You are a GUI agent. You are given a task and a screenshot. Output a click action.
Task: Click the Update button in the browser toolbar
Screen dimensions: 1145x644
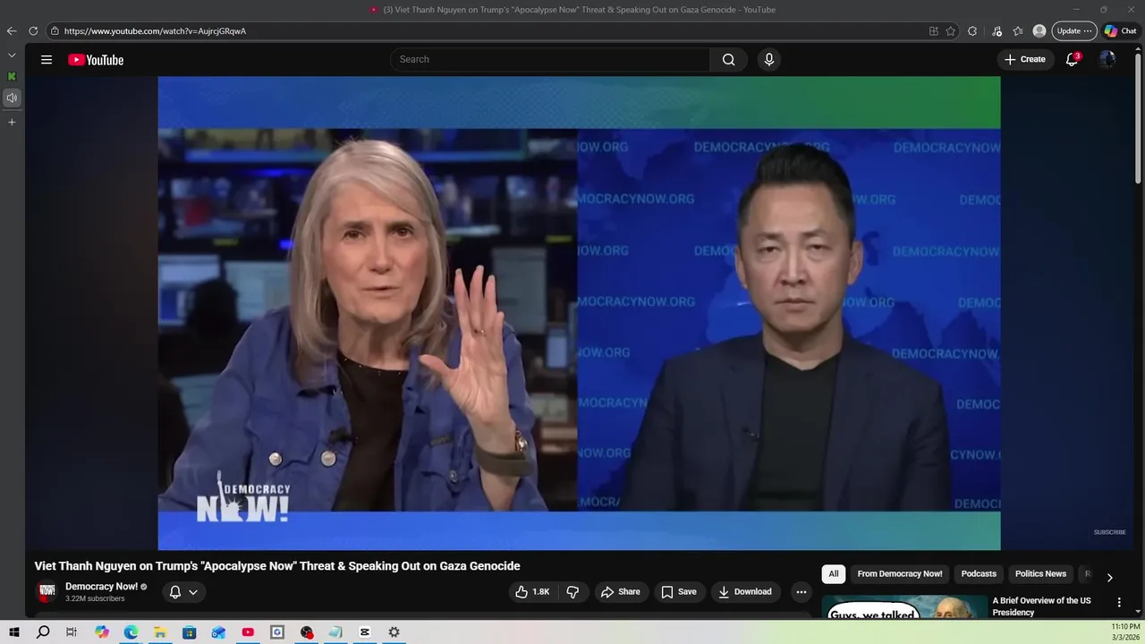click(x=1074, y=30)
